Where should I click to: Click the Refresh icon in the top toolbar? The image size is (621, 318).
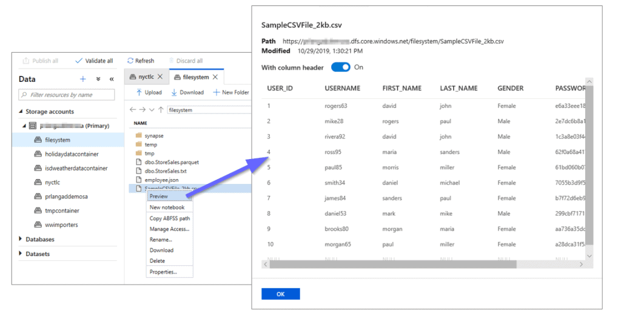point(130,61)
